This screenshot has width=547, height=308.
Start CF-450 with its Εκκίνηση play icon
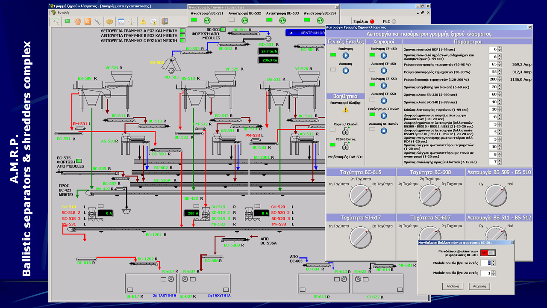coord(384,56)
